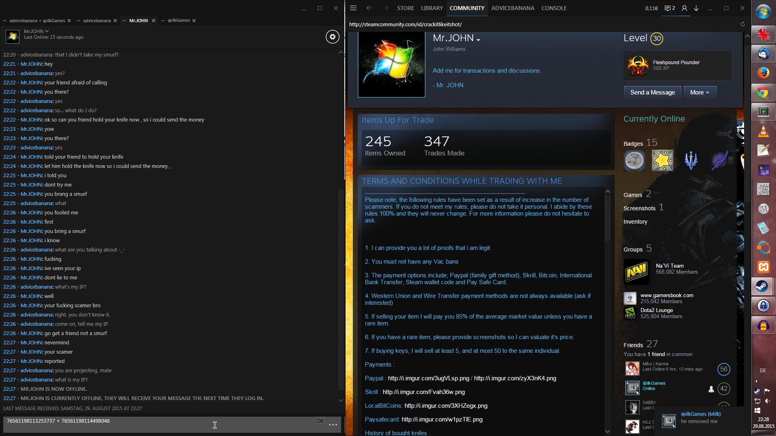Viewport: 776px width, 436px height.
Task: Open the Steam downloads arrow icon
Action: pyautogui.click(x=696, y=8)
